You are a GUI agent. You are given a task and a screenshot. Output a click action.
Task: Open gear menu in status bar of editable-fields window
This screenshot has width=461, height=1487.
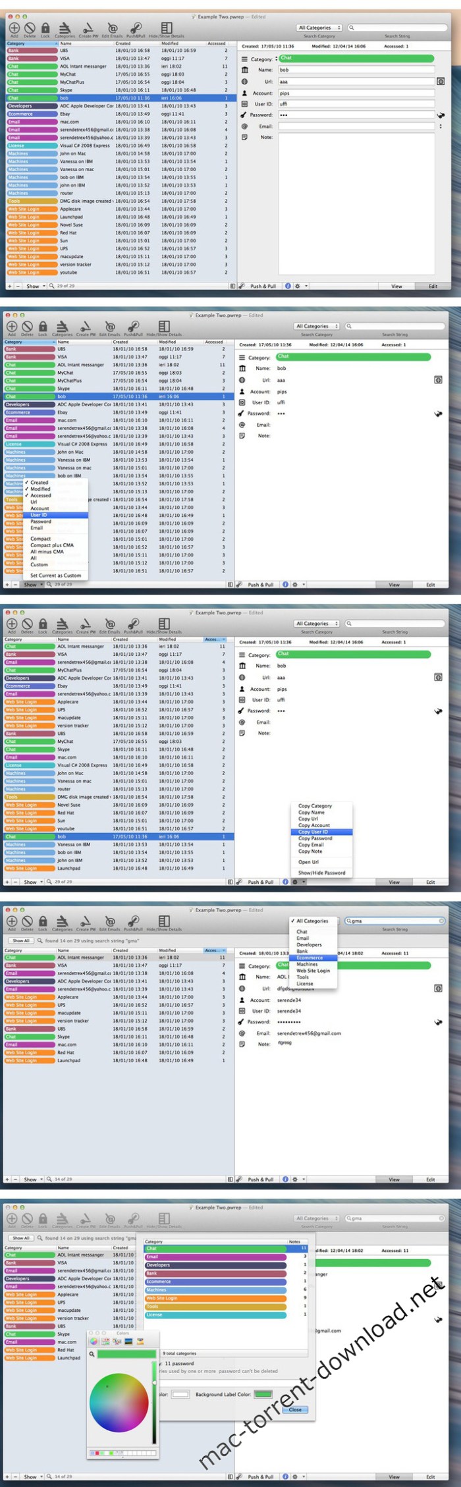click(300, 286)
